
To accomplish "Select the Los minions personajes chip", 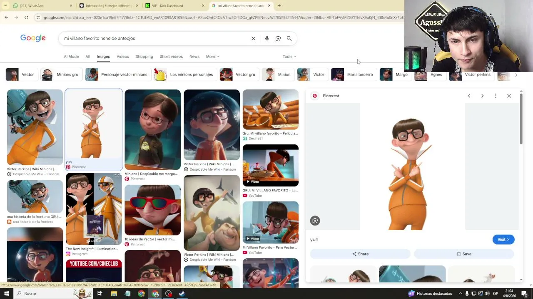I will (x=185, y=75).
